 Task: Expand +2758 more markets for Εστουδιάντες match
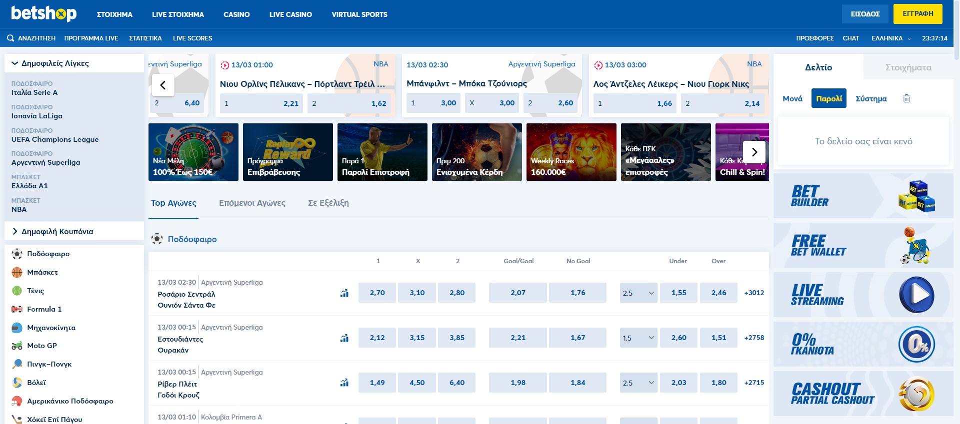pos(754,338)
